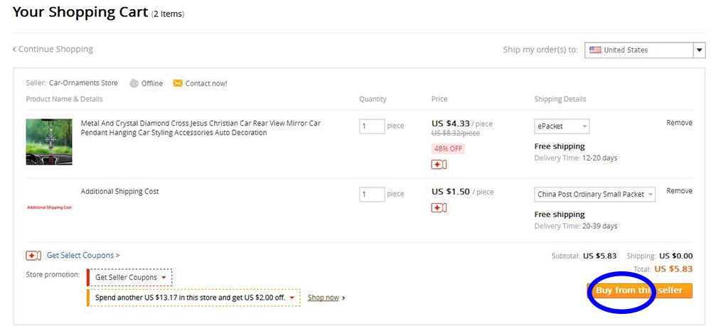This screenshot has width=711, height=326.
Task: Click the Offline status icon
Action: (134, 83)
